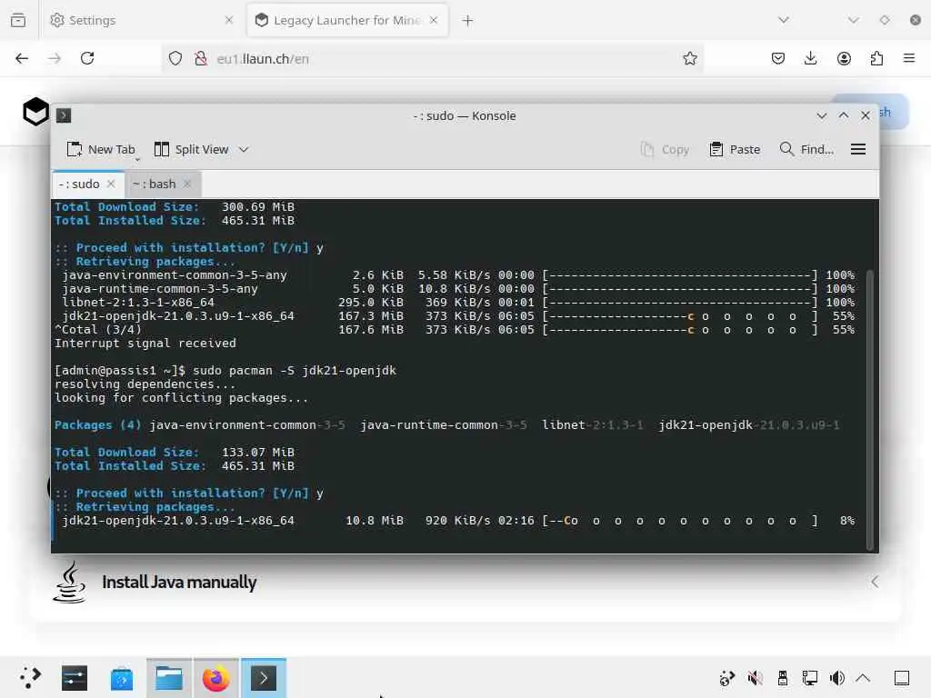Click inside the Konsole terminal output

click(458, 375)
